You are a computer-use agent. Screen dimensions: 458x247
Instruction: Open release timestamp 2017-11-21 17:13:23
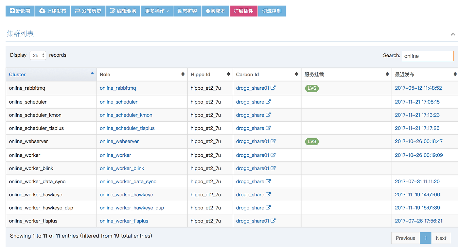coord(417,115)
